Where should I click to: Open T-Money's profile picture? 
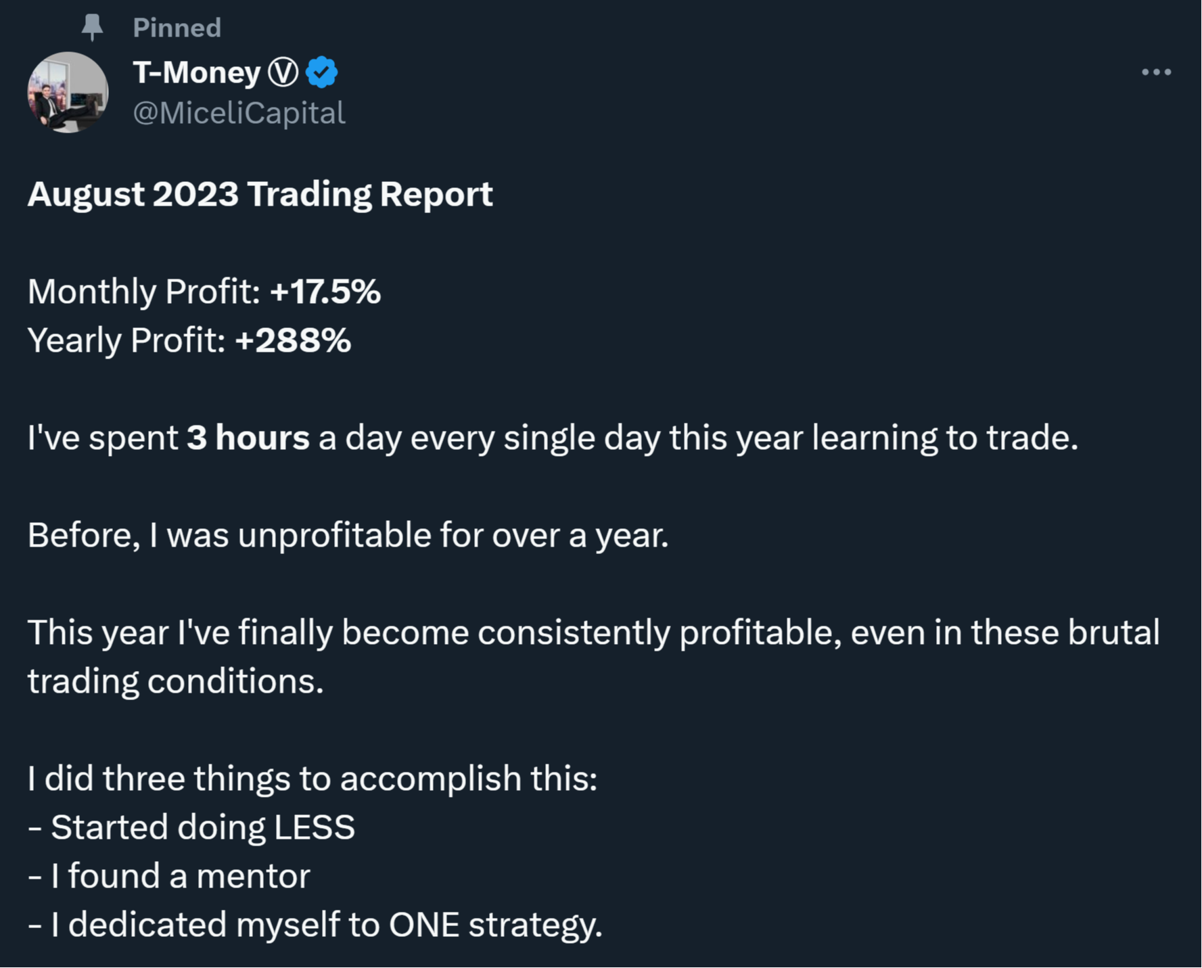pyautogui.click(x=68, y=92)
